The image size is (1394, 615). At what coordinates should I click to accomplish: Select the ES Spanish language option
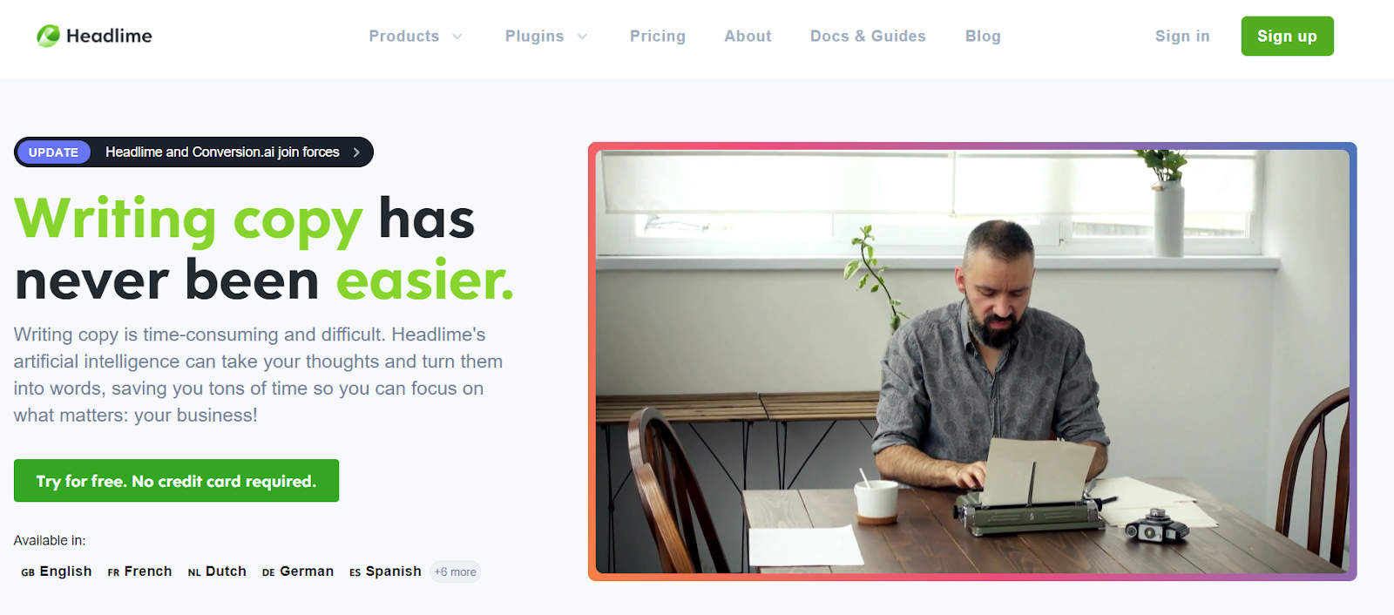pos(385,571)
